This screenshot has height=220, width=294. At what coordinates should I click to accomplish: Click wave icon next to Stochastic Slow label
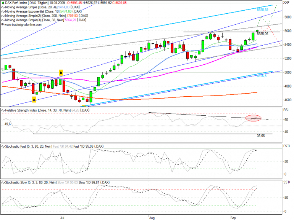(x=3, y=182)
